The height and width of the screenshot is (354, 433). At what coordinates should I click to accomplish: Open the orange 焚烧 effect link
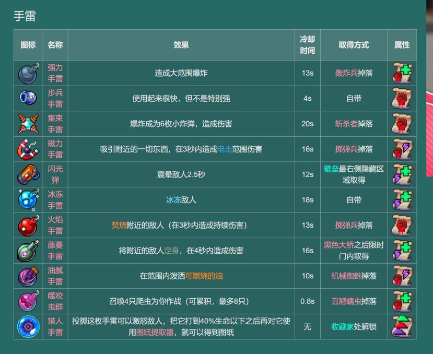pos(119,226)
